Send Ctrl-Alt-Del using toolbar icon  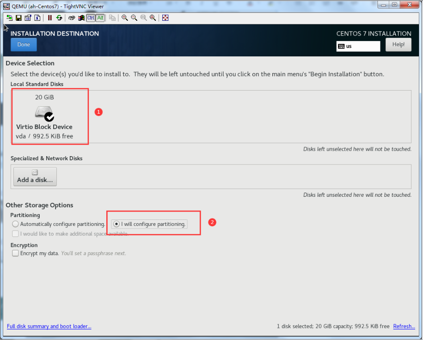tap(71, 18)
